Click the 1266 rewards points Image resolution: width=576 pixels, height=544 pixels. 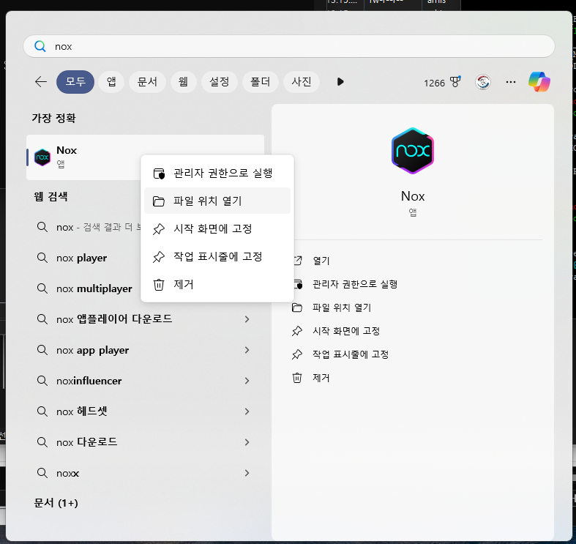434,83
